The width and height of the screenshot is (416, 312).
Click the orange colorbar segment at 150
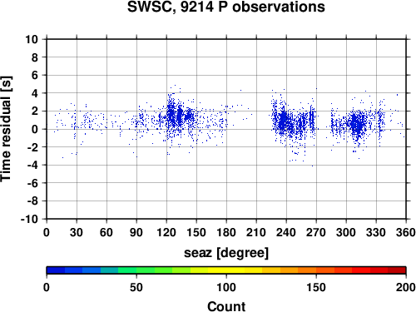pyautogui.click(x=316, y=270)
